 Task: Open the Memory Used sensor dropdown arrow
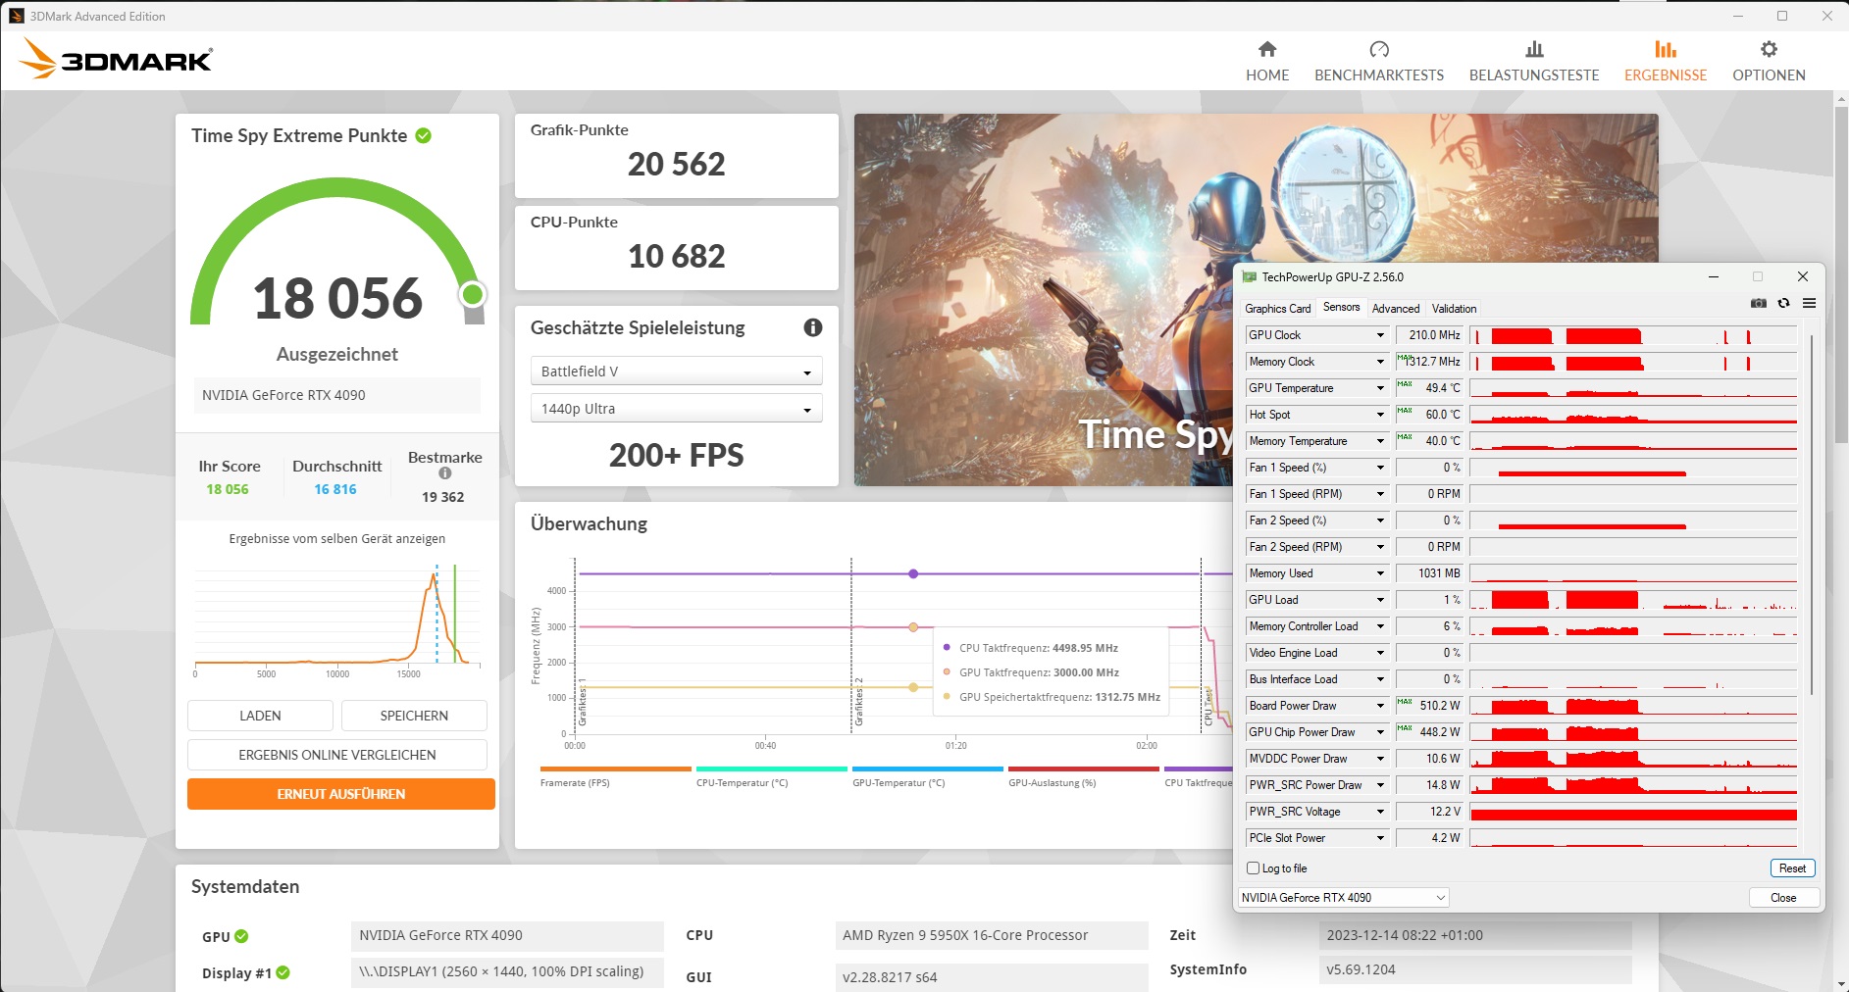[1380, 573]
